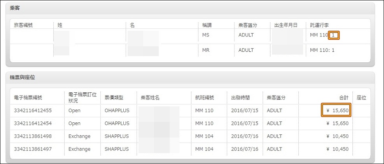Click OHAPPLUS fare type for ticket 3342116412454
Screen dimensions: 384x164
[x=117, y=124]
